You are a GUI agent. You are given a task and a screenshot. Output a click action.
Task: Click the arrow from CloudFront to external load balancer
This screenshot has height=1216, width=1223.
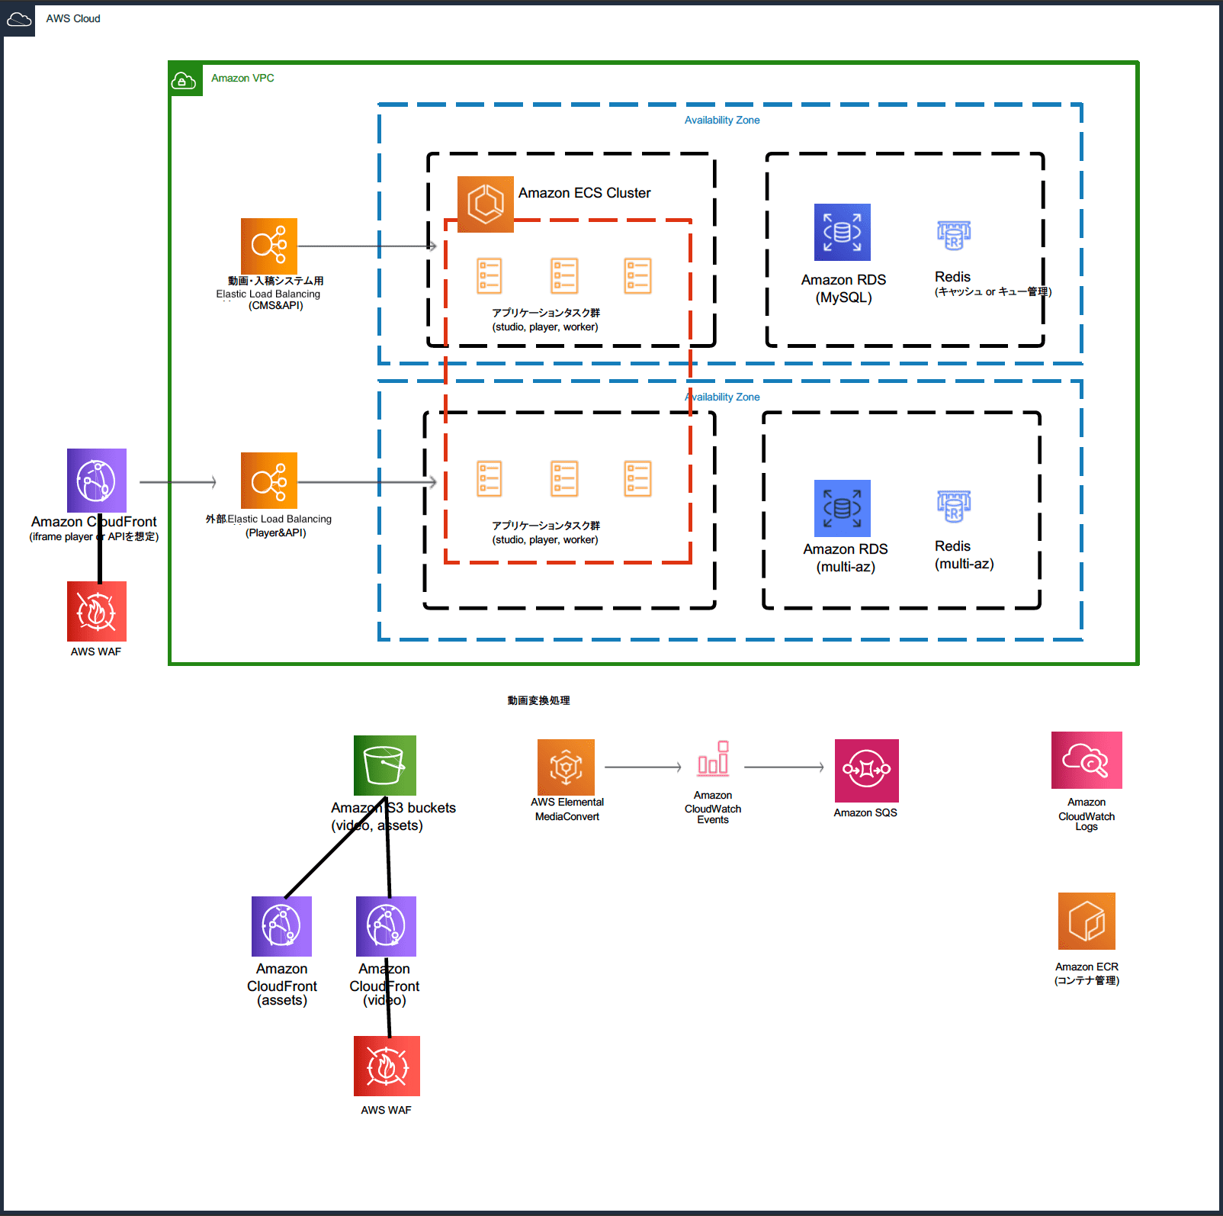click(x=178, y=482)
